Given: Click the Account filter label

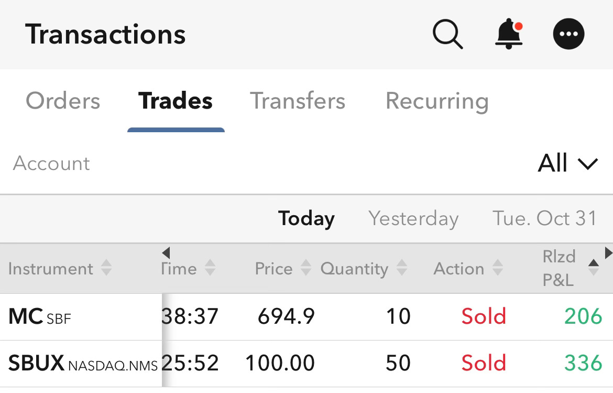Looking at the screenshot, I should tap(51, 163).
